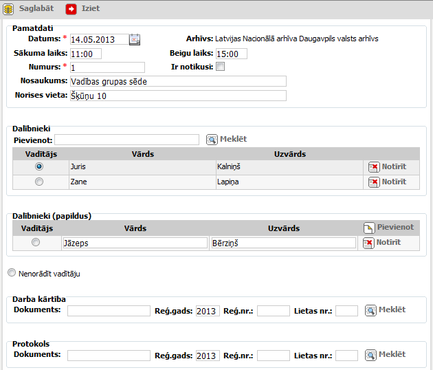
Task: Click the Meklēt icon in Protokols section
Action: click(x=370, y=355)
